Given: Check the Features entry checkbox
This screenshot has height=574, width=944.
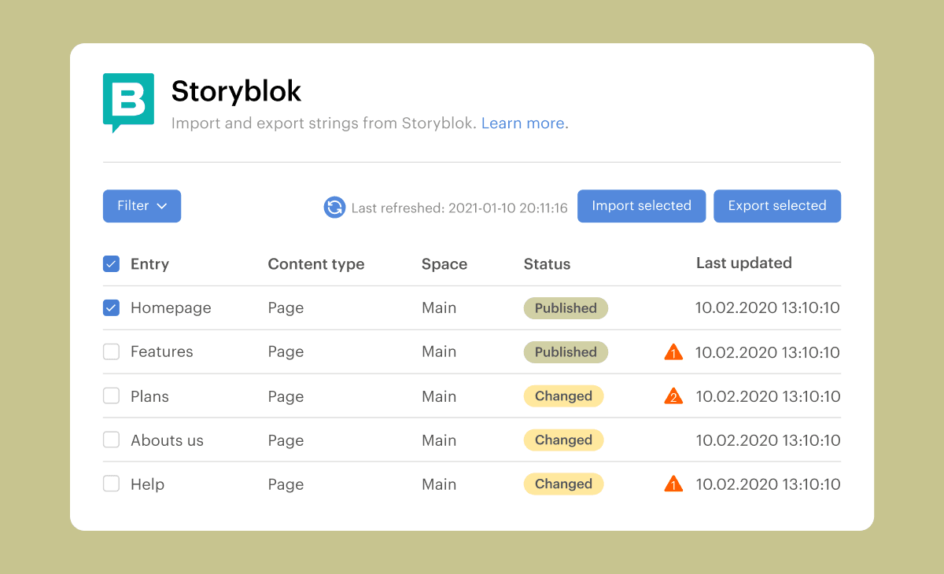Looking at the screenshot, I should [112, 352].
